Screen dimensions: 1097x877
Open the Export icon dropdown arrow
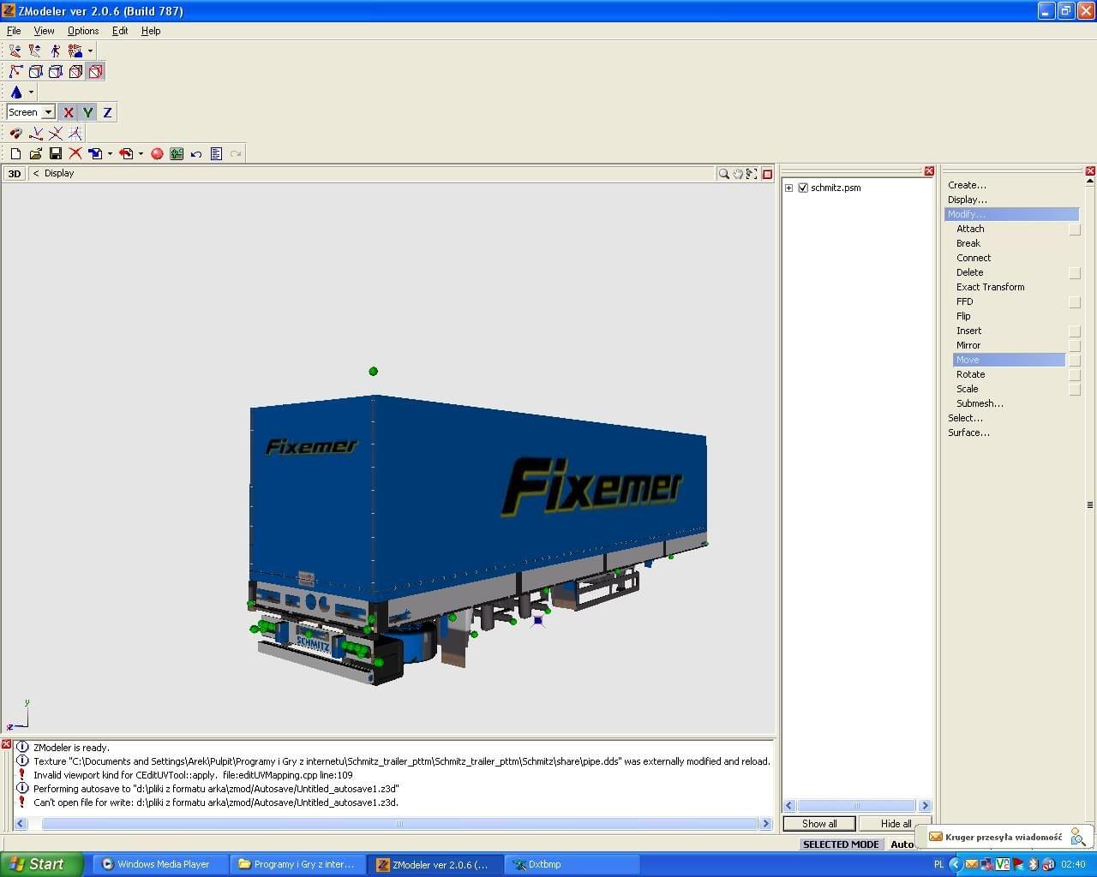[x=141, y=154]
